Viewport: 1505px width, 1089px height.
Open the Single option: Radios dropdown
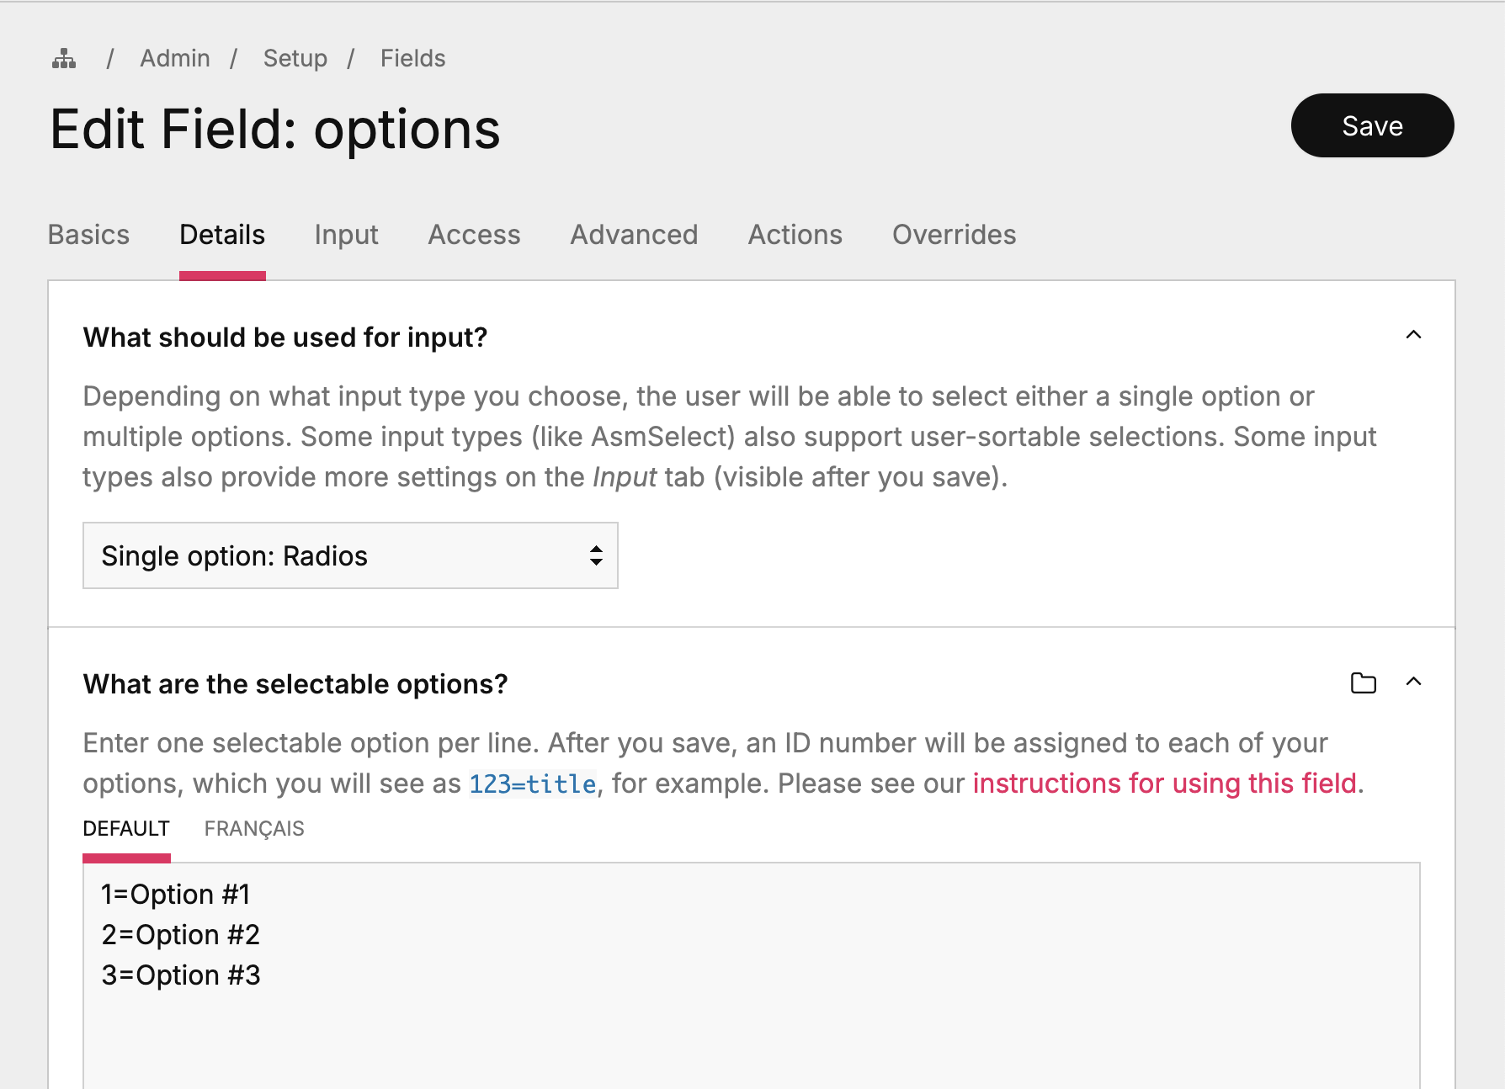[350, 555]
